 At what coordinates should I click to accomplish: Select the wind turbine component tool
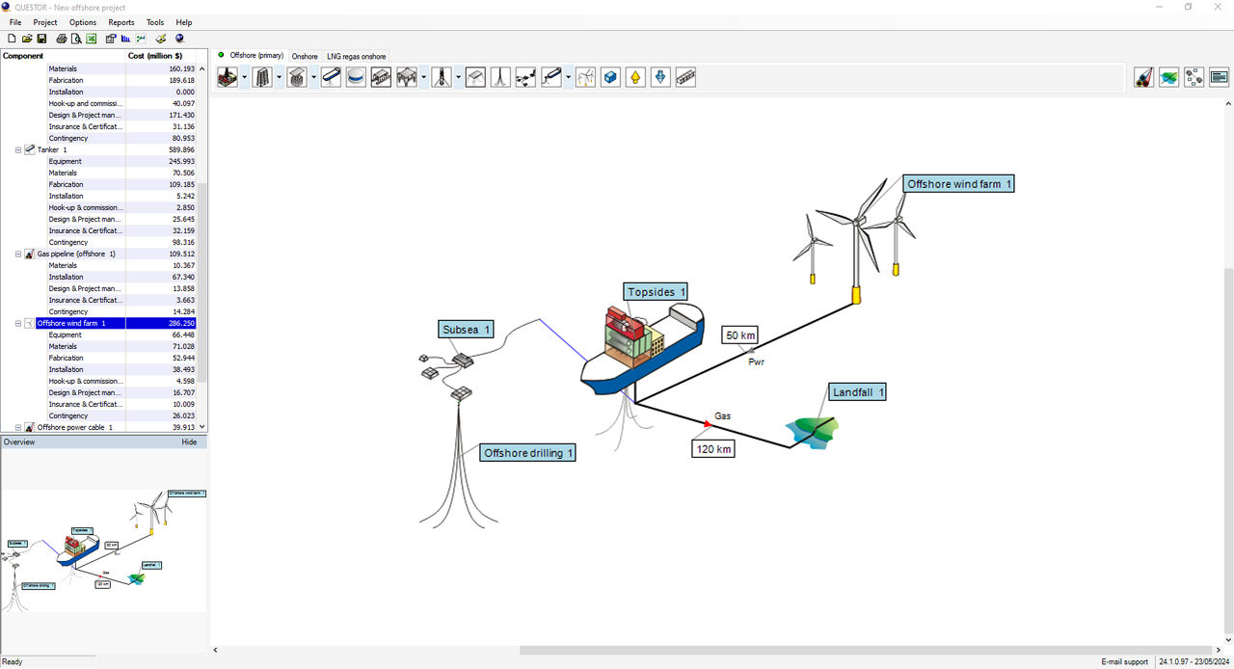pyautogui.click(x=585, y=77)
